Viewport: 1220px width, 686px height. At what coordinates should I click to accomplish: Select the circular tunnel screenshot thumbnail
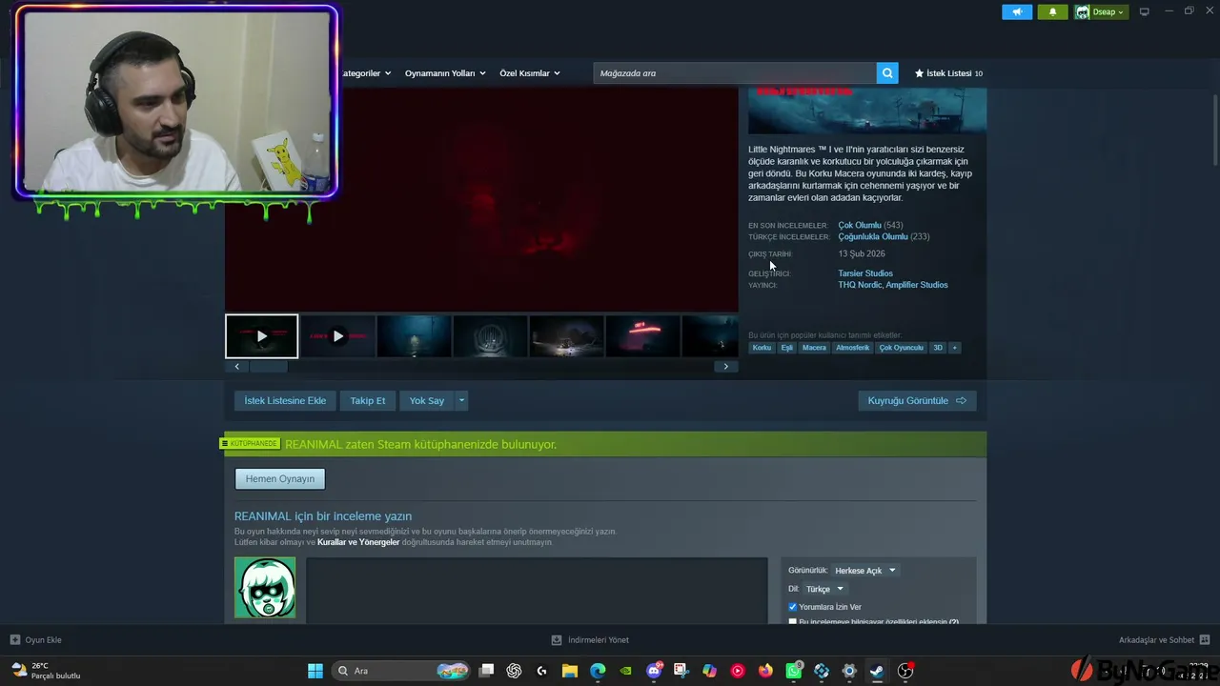click(x=490, y=336)
